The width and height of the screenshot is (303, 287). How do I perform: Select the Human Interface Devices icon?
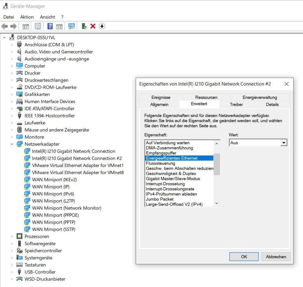pos(19,101)
